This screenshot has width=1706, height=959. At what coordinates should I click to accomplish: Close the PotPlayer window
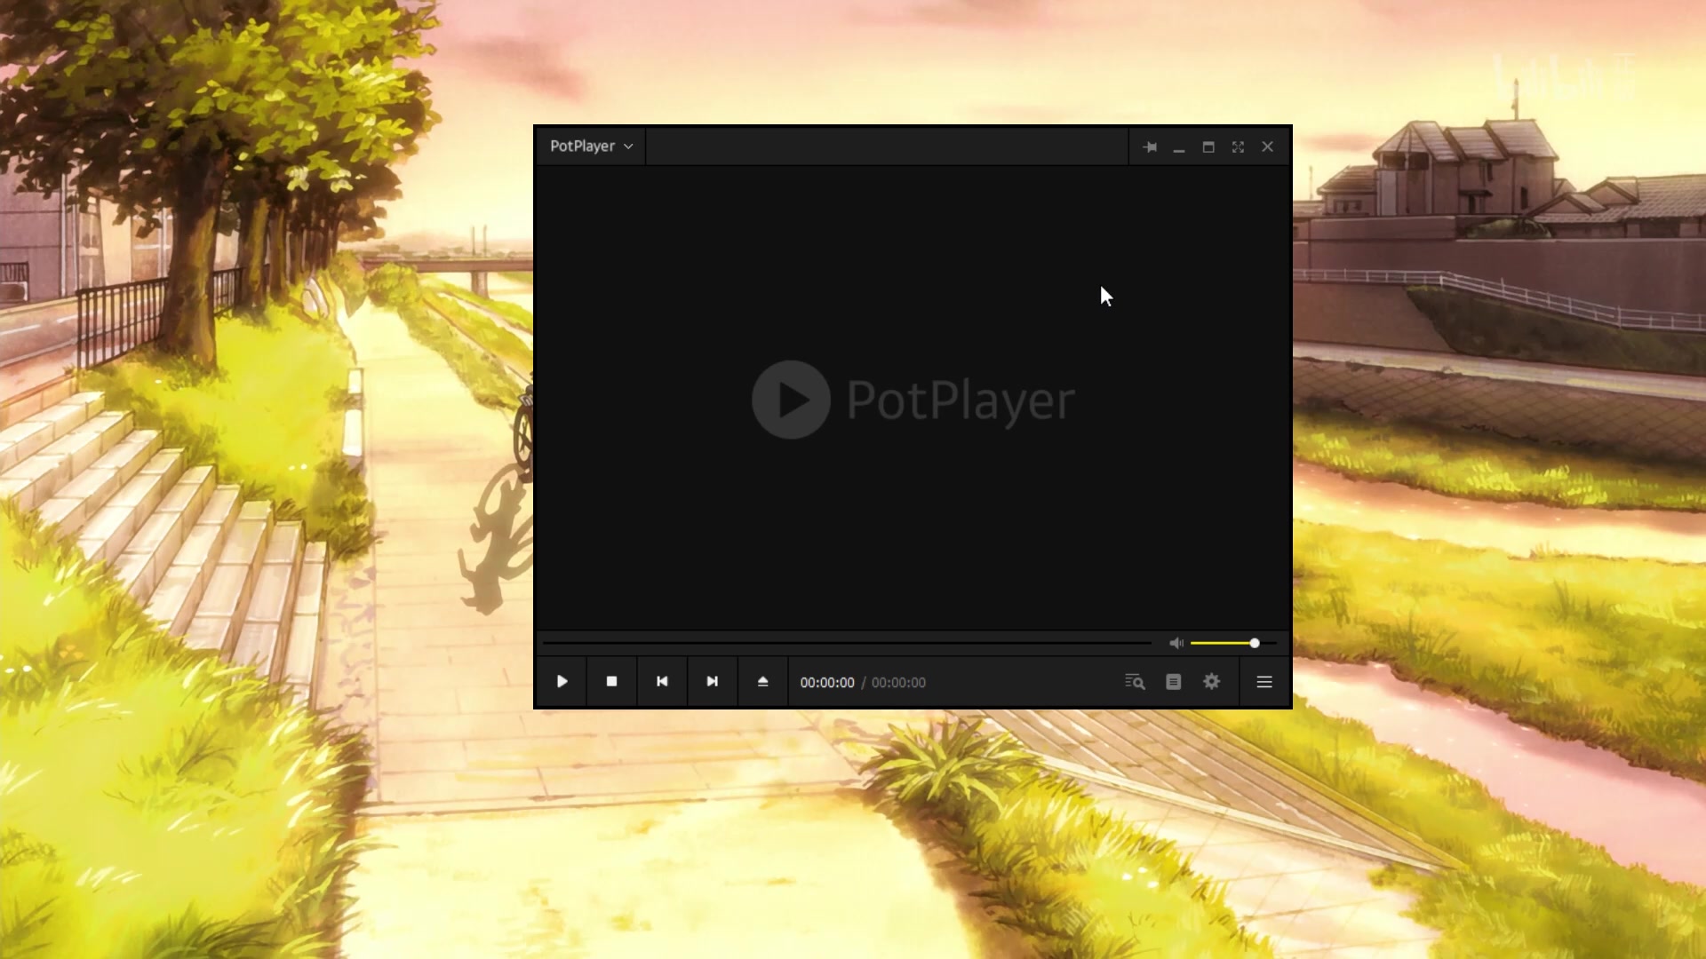1268,147
